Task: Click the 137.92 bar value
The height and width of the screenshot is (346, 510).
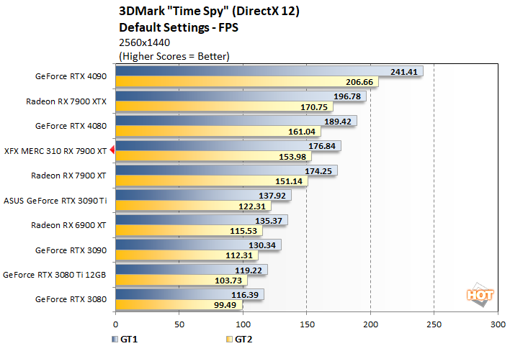Action: 272,196
